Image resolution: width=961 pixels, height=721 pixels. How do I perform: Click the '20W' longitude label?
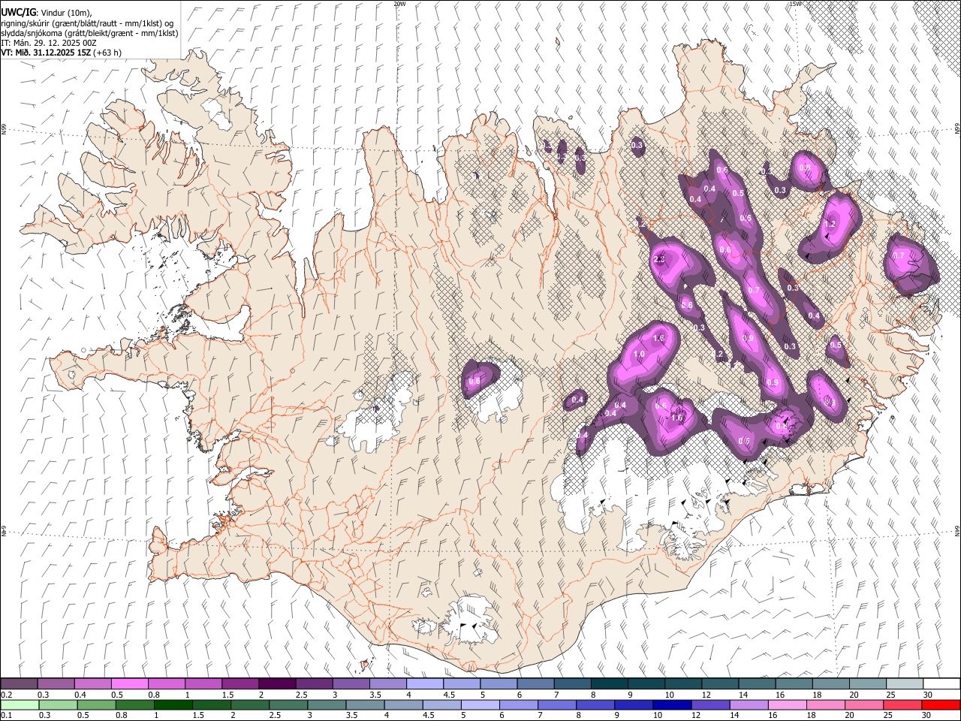click(399, 4)
